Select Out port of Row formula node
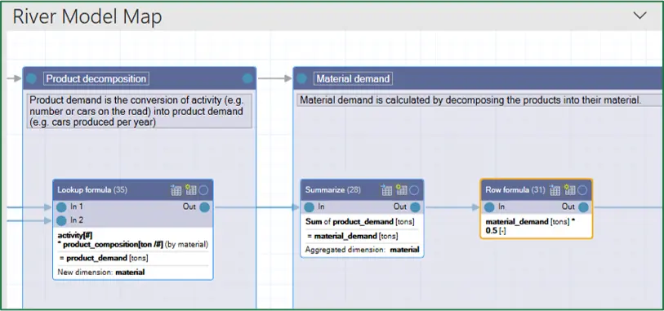 coord(583,207)
